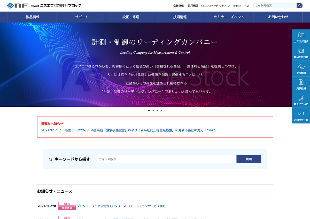Select the fourth carousel slide dot
The width and height of the screenshot is (310, 219).
[x=161, y=111]
